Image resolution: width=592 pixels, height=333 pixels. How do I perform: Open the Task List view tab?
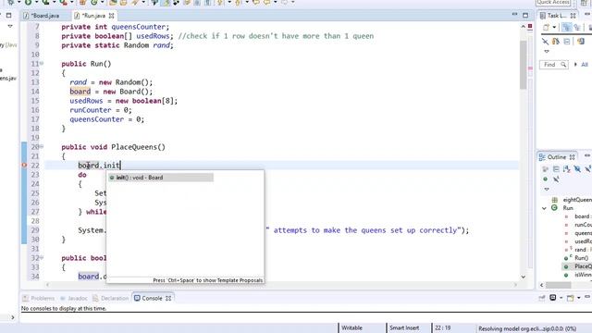click(x=557, y=16)
